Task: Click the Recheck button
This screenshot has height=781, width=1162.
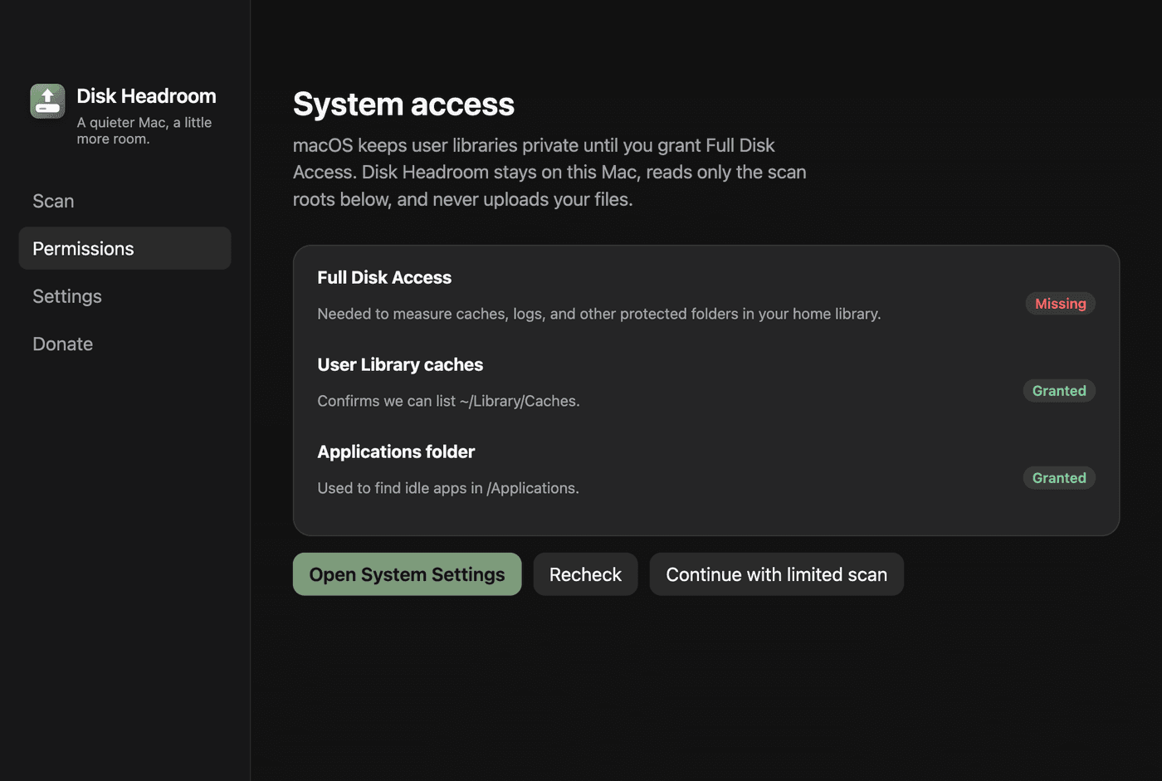Action: pyautogui.click(x=585, y=574)
